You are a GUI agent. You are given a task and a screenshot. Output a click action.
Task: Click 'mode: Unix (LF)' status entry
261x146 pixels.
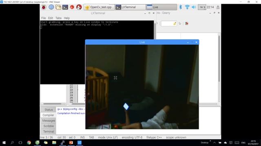[108, 137]
